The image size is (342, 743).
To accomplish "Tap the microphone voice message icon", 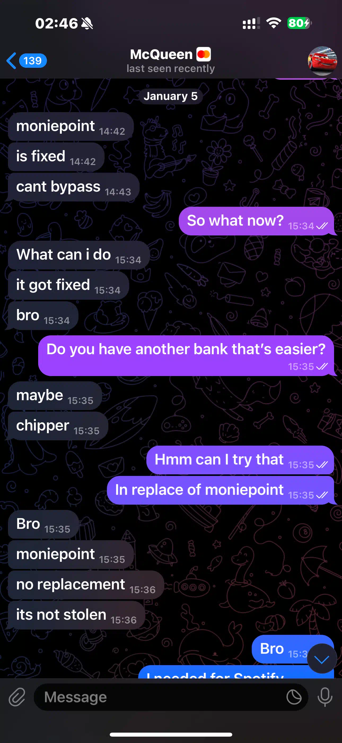I will coord(325,697).
